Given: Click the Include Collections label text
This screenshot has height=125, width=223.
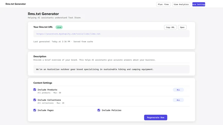Looking at the screenshot, I should (x=49, y=100).
